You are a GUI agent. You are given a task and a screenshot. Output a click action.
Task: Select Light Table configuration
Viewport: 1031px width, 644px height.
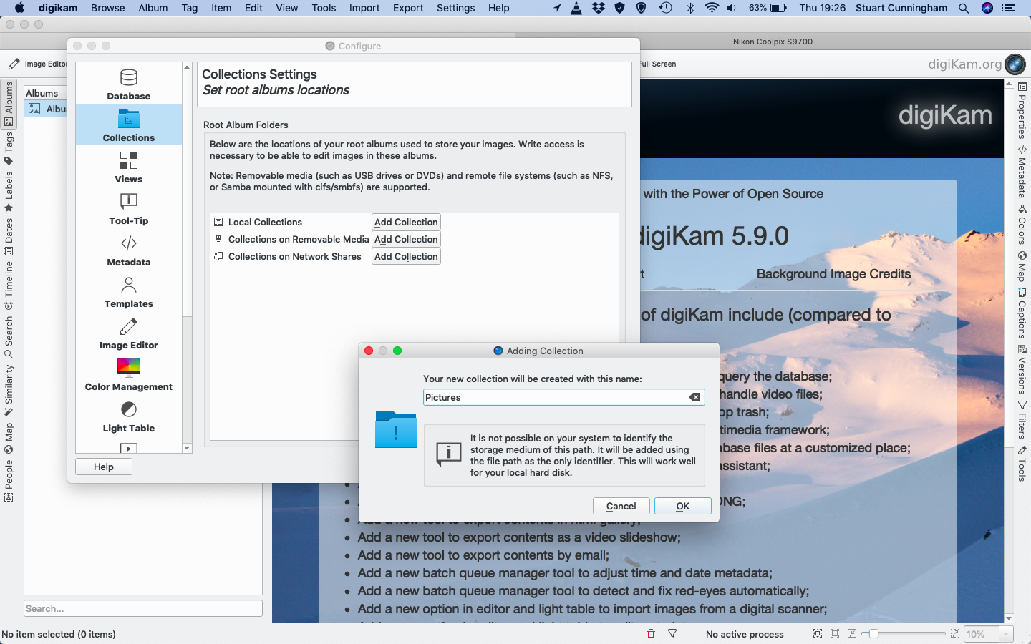click(x=129, y=416)
